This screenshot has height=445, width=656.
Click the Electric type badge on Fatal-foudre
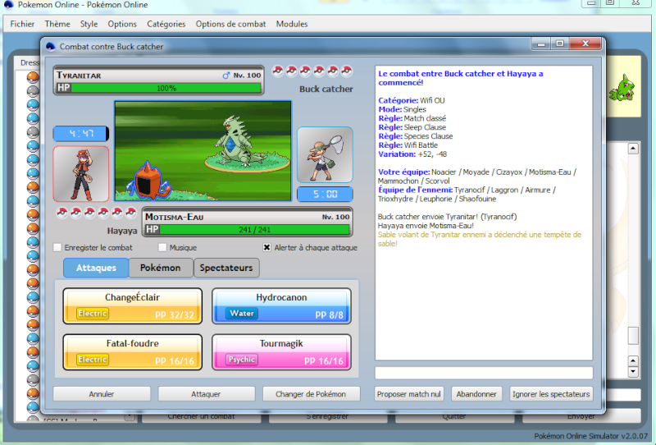pyautogui.click(x=93, y=360)
